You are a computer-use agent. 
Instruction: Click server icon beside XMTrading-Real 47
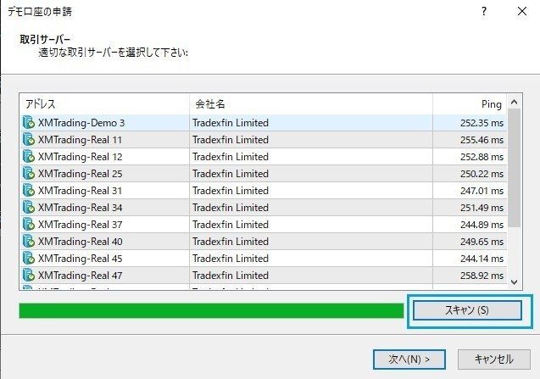pos(29,275)
